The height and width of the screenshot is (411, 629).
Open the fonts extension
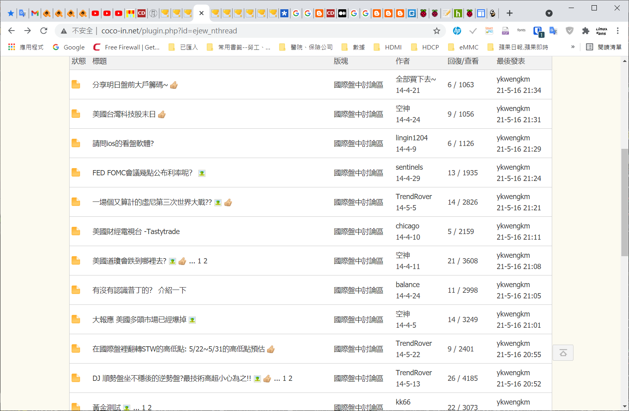tap(521, 31)
